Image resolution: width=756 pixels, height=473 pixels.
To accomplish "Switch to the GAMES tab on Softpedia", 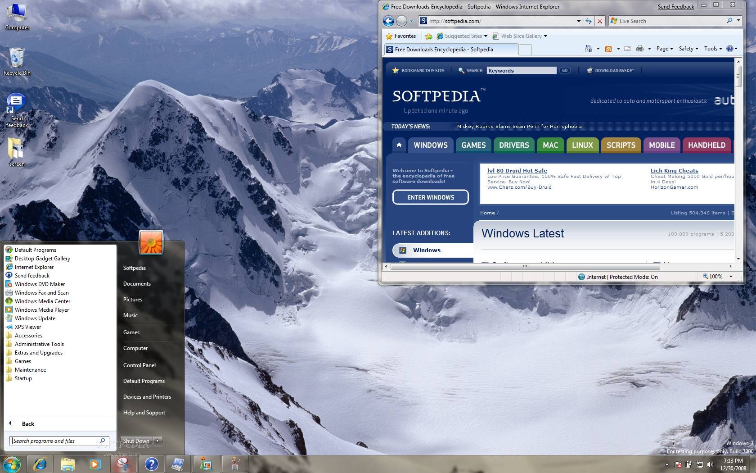I will [473, 145].
